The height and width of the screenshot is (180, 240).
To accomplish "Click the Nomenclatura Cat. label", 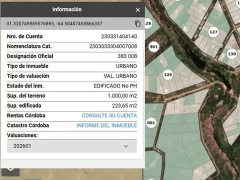I will 29,46.
